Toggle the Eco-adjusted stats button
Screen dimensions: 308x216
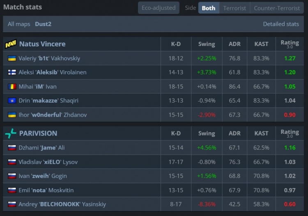pyautogui.click(x=159, y=8)
